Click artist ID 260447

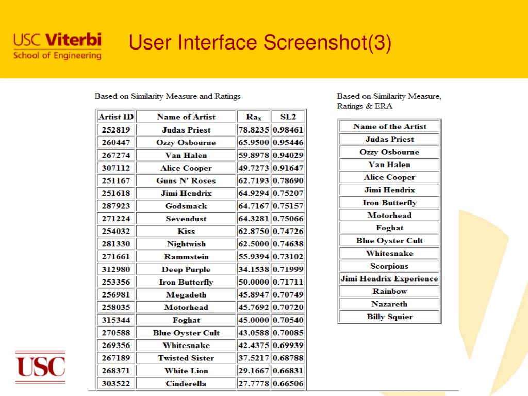pyautogui.click(x=116, y=142)
